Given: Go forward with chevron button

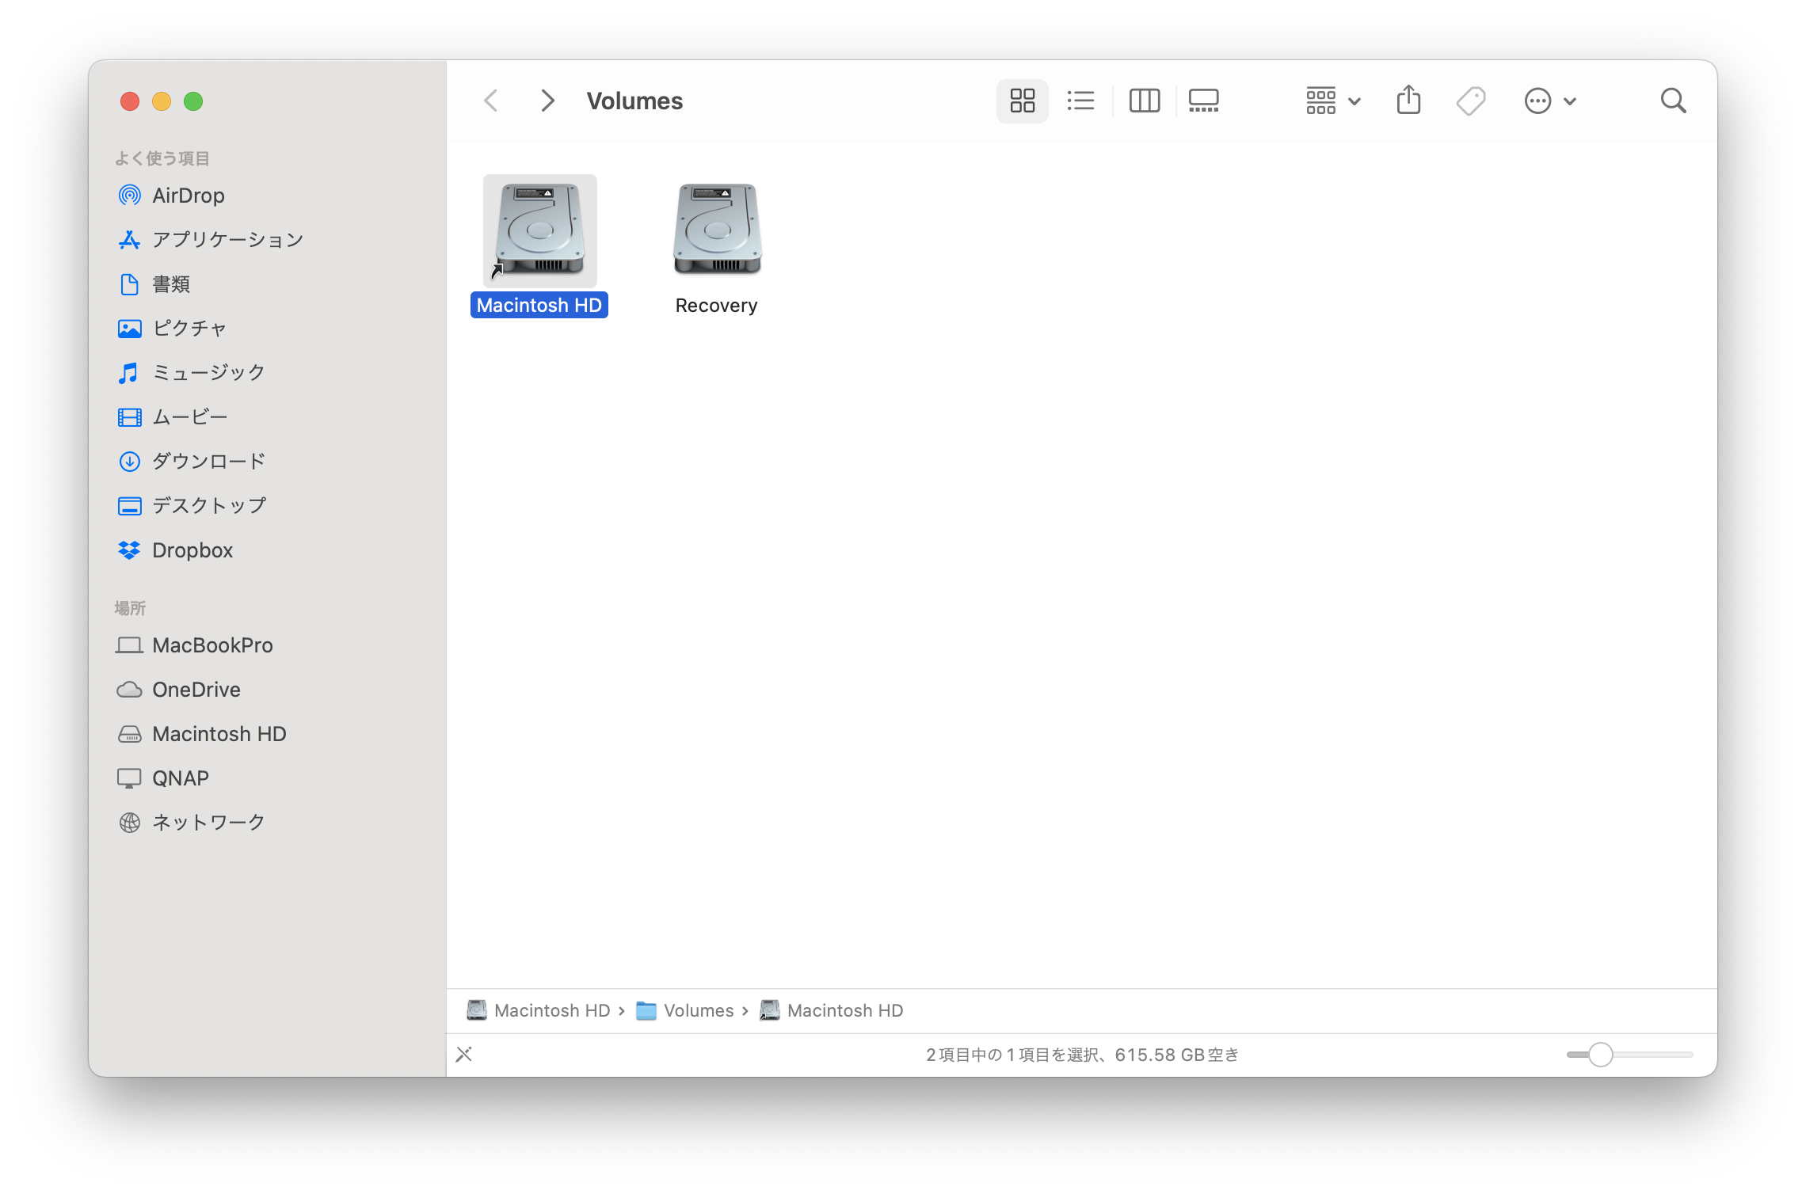Looking at the screenshot, I should [547, 101].
